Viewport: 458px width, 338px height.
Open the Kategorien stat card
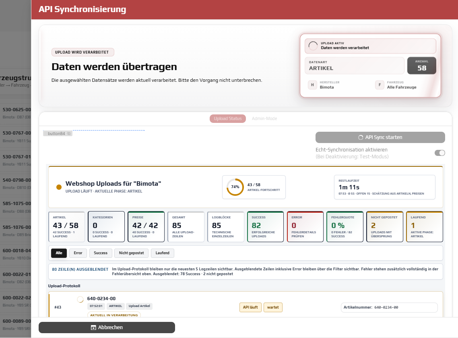(106, 226)
